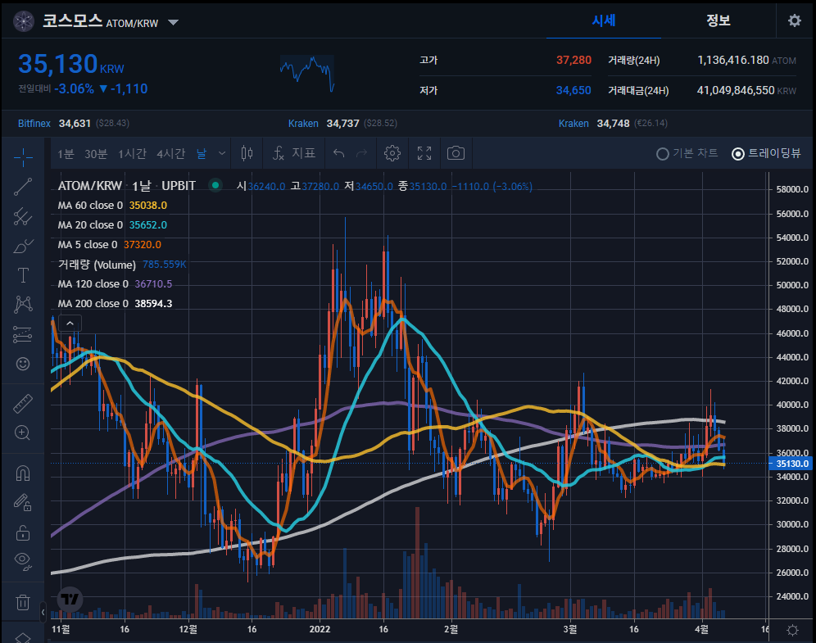816x643 pixels.
Task: Collapse the left drawing toolbar
Action: point(43,613)
